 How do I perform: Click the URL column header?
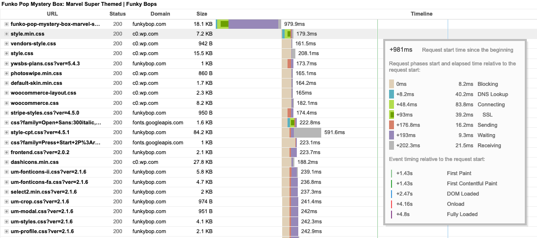(x=52, y=14)
